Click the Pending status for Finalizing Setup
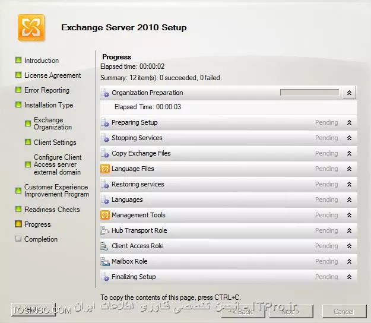Image resolution: width=371 pixels, height=323 pixels. (x=326, y=277)
